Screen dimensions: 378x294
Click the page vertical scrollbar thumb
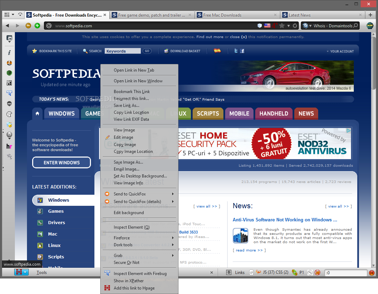(x=374, y=63)
